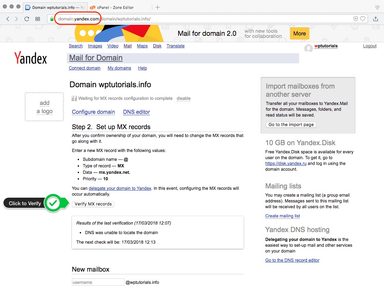This screenshot has width=384, height=290.
Task: Open the tab menu icon at top right
Action: (377, 7)
